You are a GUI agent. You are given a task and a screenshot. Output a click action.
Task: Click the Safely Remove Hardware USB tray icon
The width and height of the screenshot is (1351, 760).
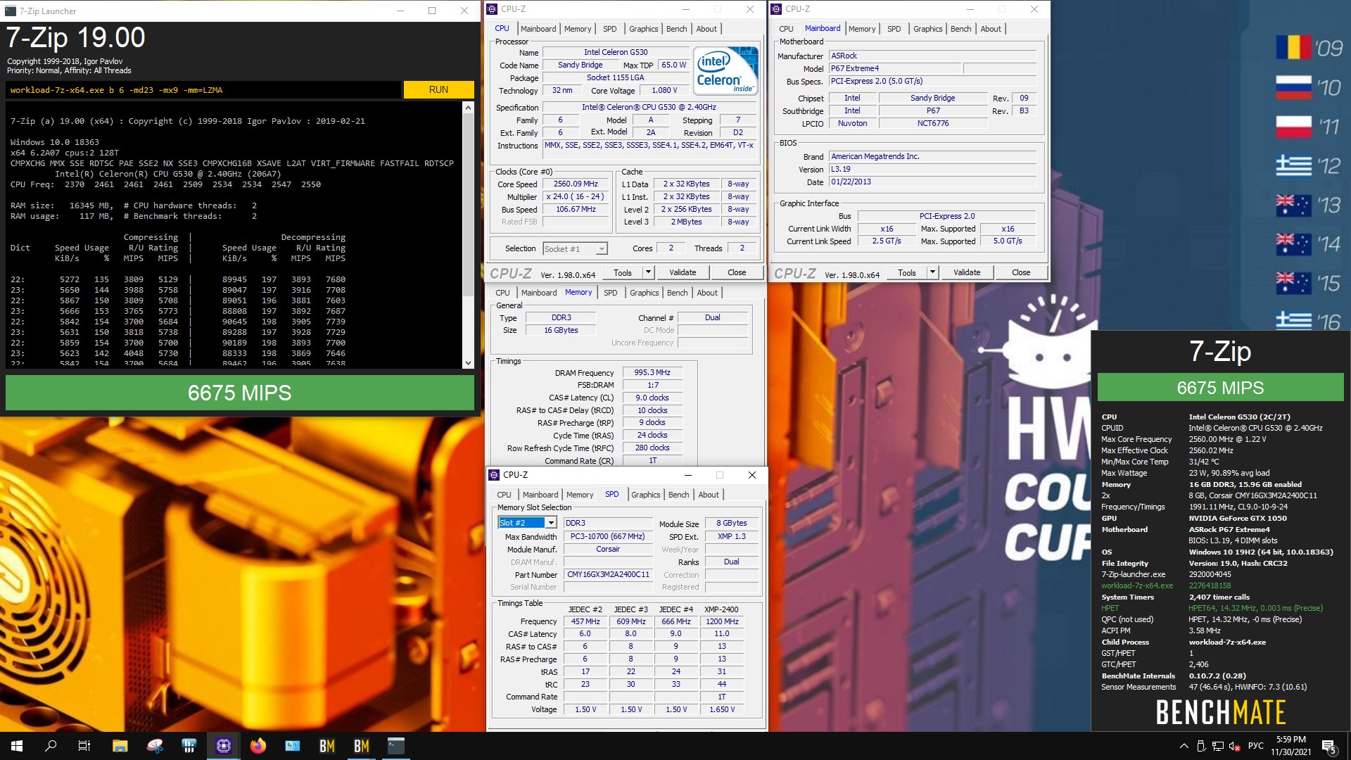1201,746
